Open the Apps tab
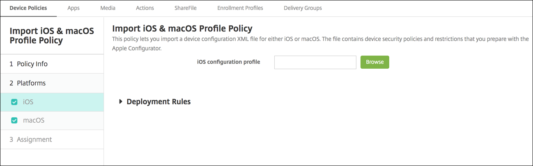This screenshot has height=166, width=533. 74,8
